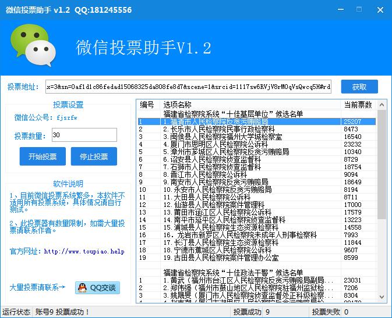Screen dimensions: 392x318
Task: Sort by the 编号 column header
Action: (x=148, y=105)
